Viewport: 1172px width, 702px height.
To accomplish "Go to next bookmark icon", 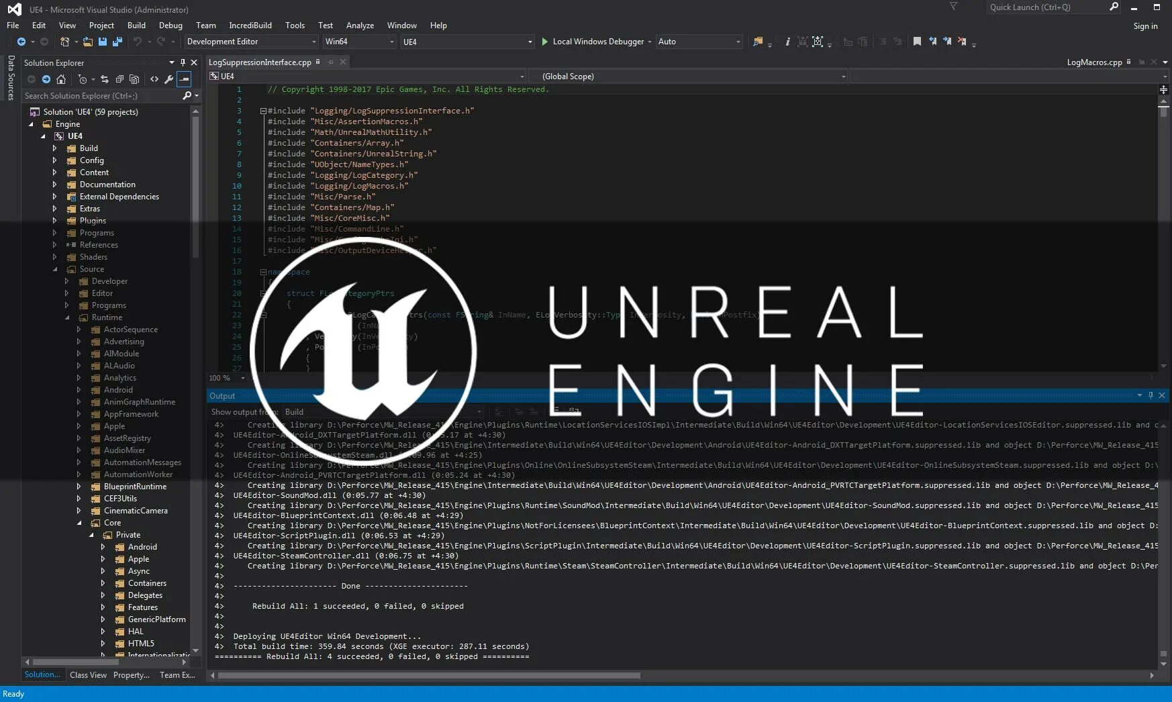I will (947, 42).
